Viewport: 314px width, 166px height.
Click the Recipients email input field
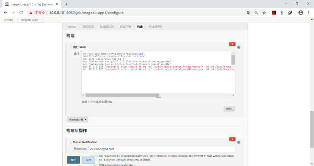pos(162,149)
